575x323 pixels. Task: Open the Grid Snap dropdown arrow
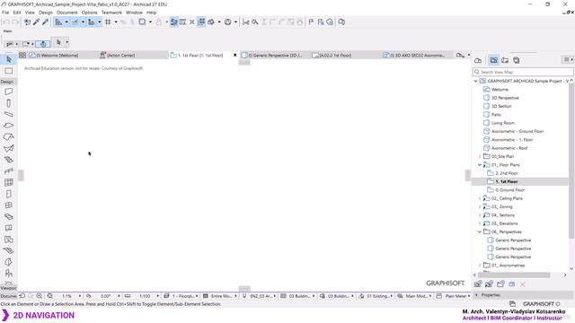coord(116,22)
